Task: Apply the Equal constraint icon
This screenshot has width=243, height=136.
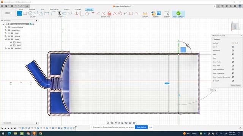Action: tap(93, 14)
